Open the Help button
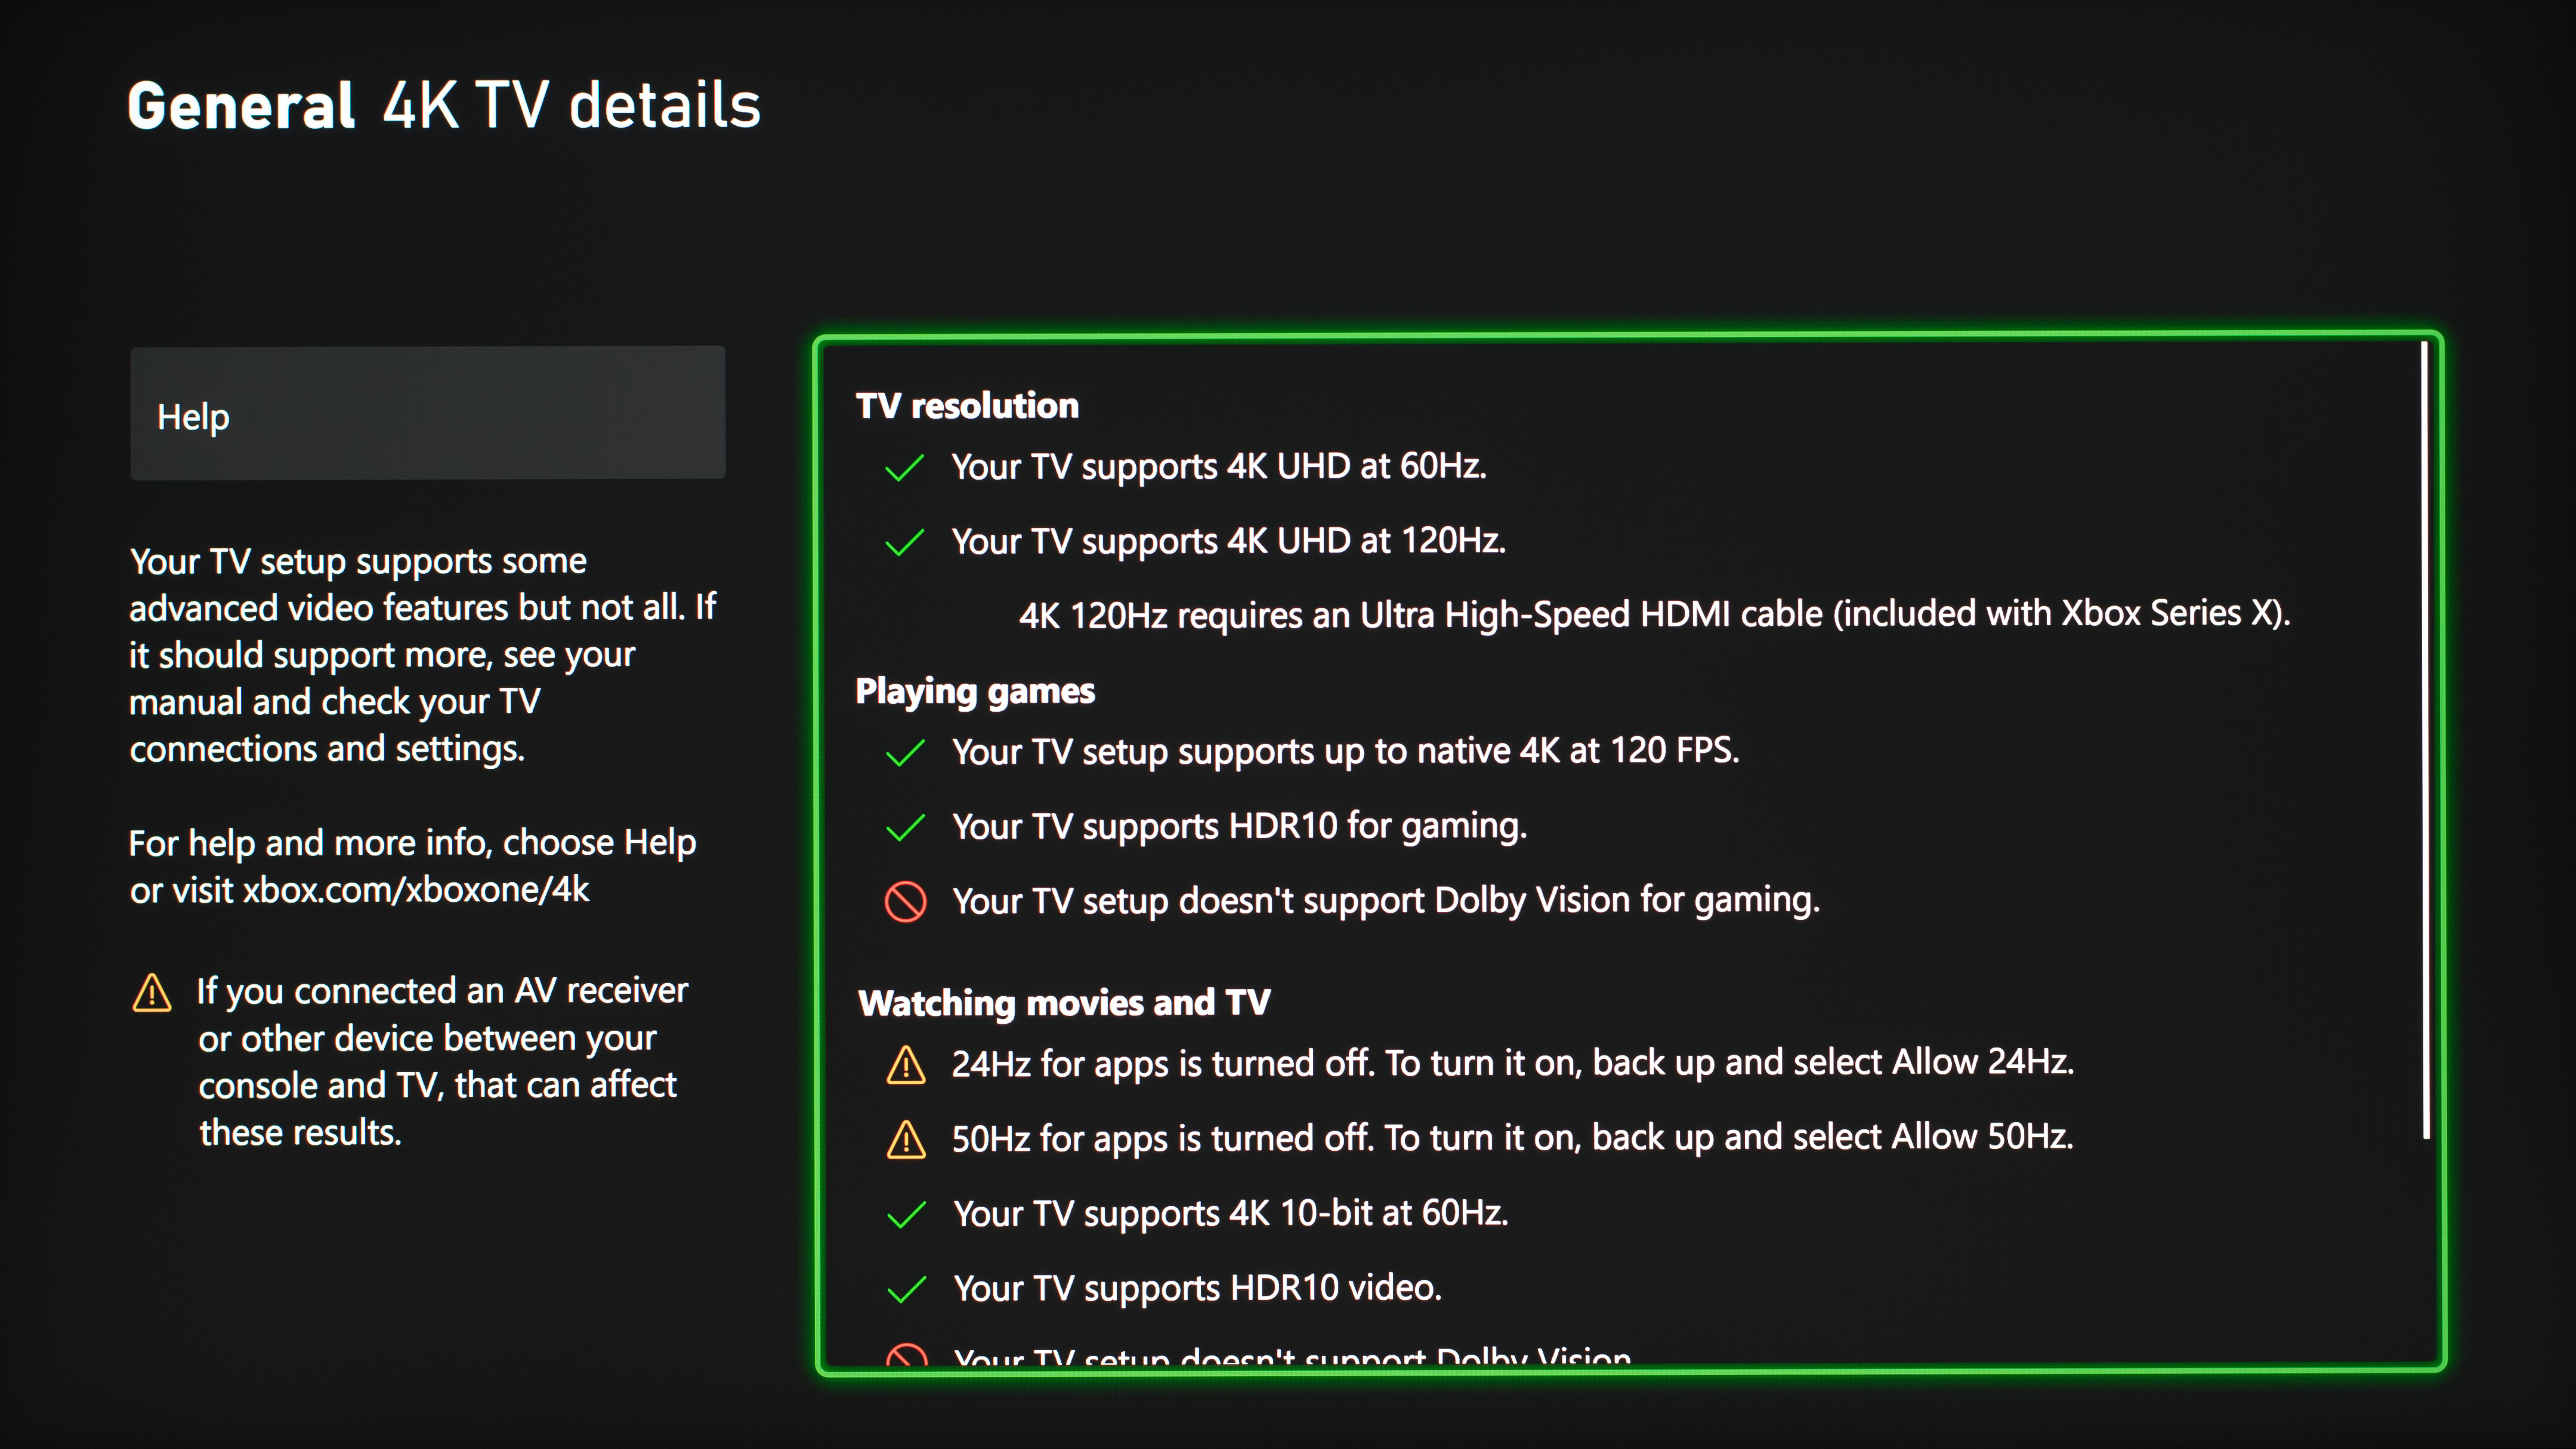Viewport: 2576px width, 1449px height. coord(427,413)
